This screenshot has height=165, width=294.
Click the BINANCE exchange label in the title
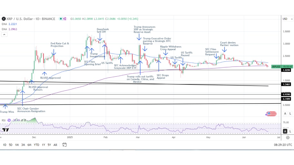coord(48,19)
